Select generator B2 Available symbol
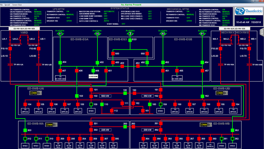The width and height of the screenshot is (264, 149). (163, 34)
